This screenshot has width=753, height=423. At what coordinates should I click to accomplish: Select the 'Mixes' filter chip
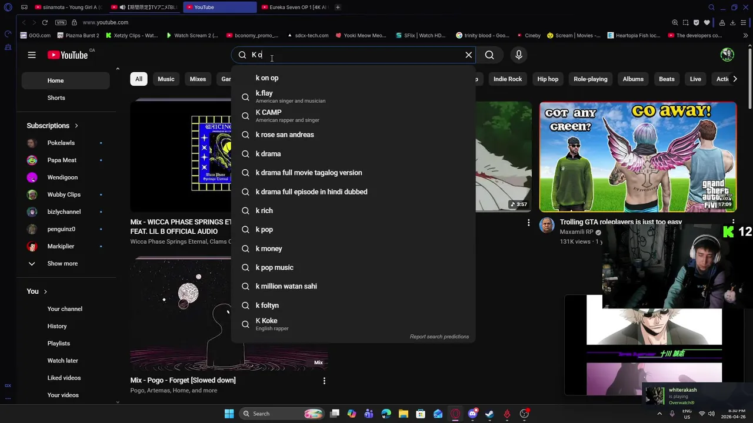[198, 79]
